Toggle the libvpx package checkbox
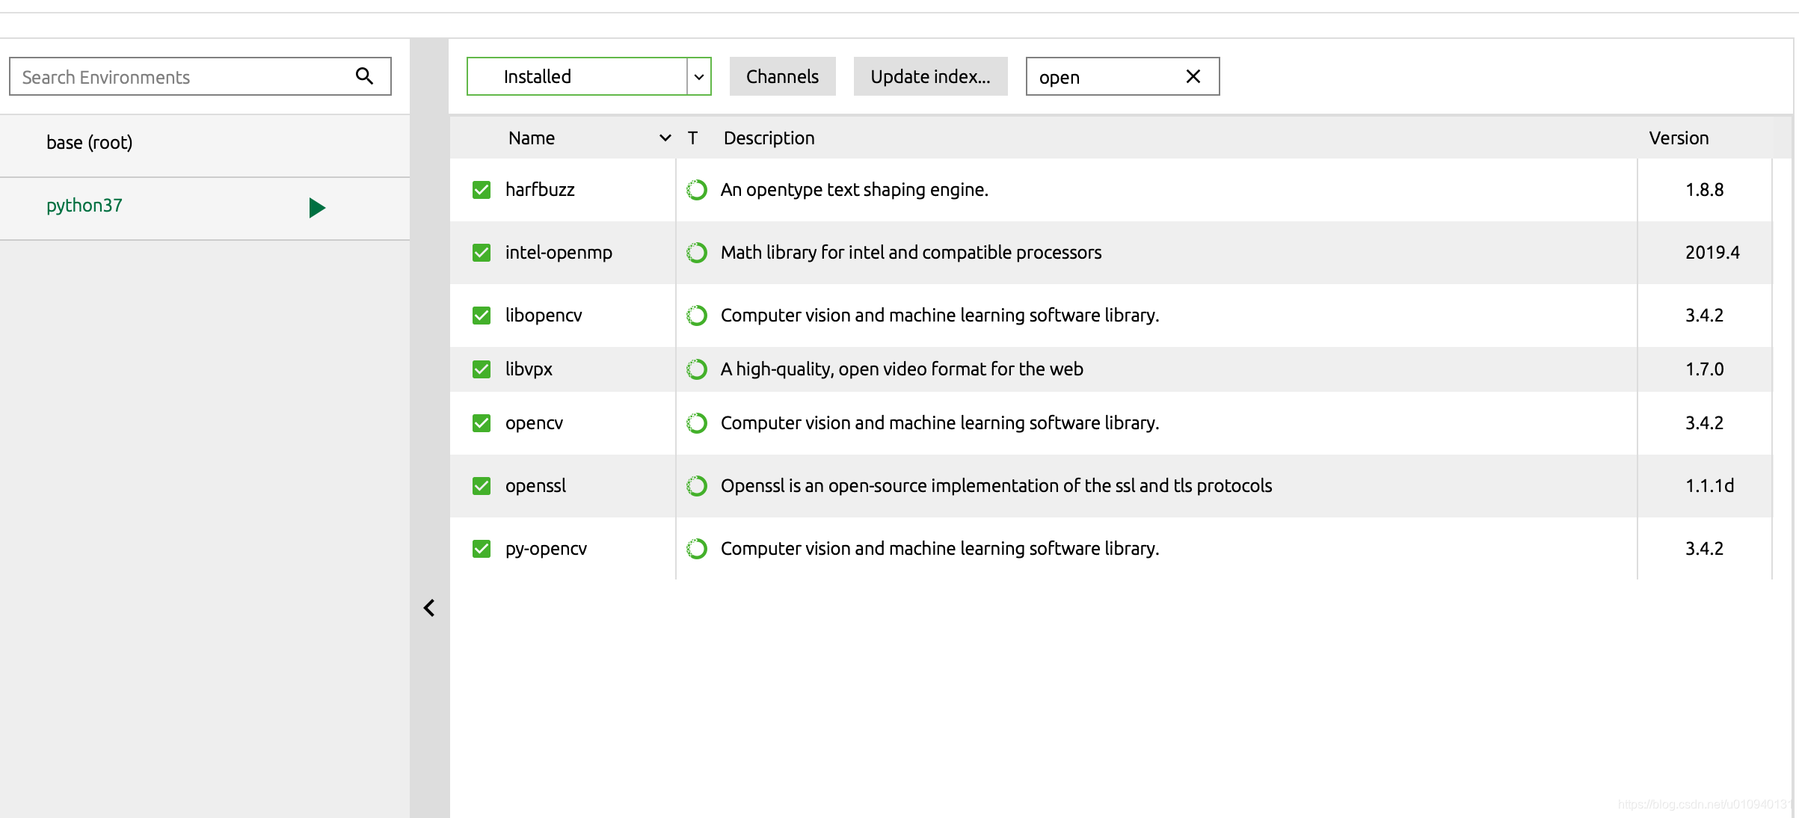This screenshot has width=1799, height=818. pos(482,369)
